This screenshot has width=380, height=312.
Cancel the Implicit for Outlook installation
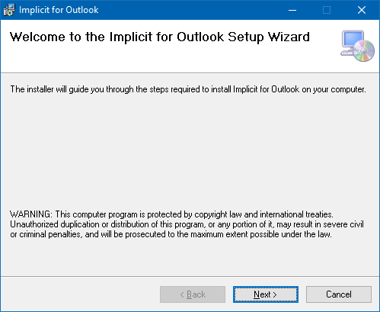[x=339, y=294]
